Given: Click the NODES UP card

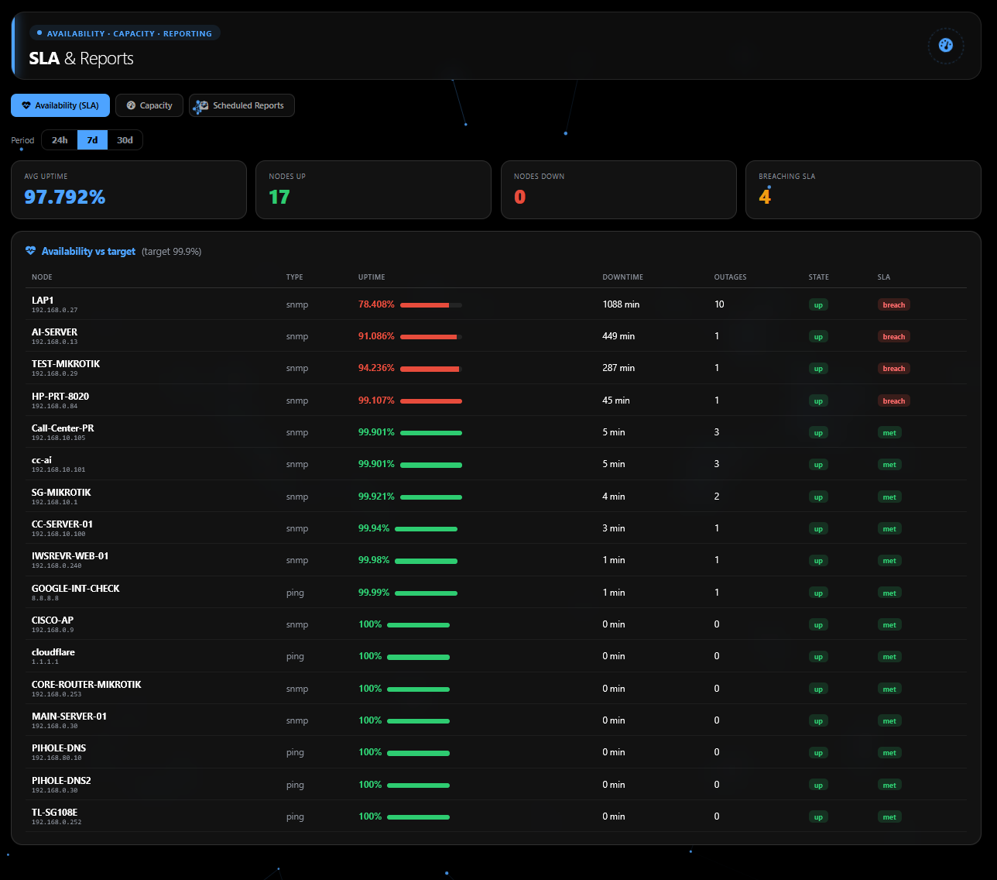Looking at the screenshot, I should click(x=373, y=190).
